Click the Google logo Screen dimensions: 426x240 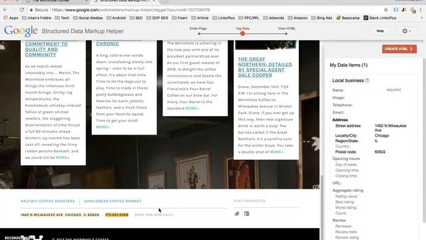[x=21, y=31]
